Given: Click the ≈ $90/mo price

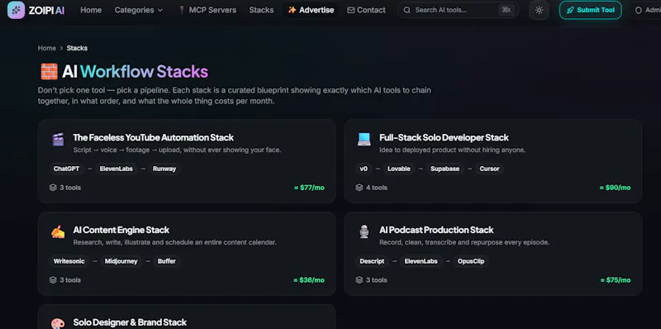Looking at the screenshot, I should click(615, 188).
